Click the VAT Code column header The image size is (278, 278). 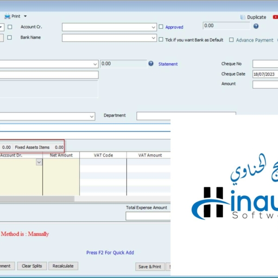coord(103,155)
